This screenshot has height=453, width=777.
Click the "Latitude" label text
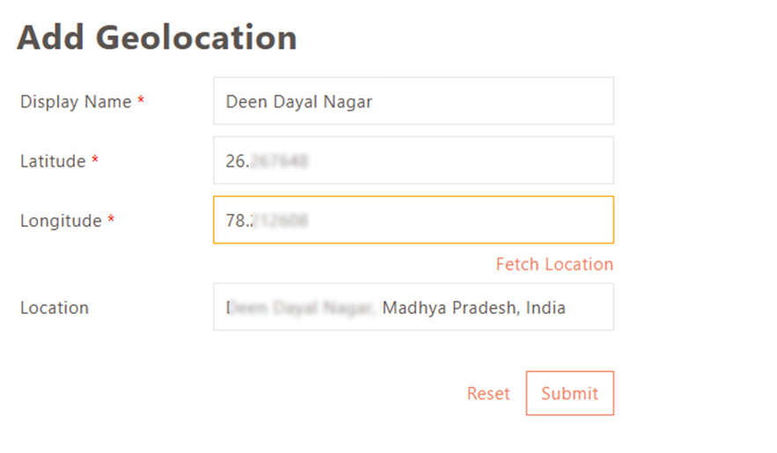point(53,162)
